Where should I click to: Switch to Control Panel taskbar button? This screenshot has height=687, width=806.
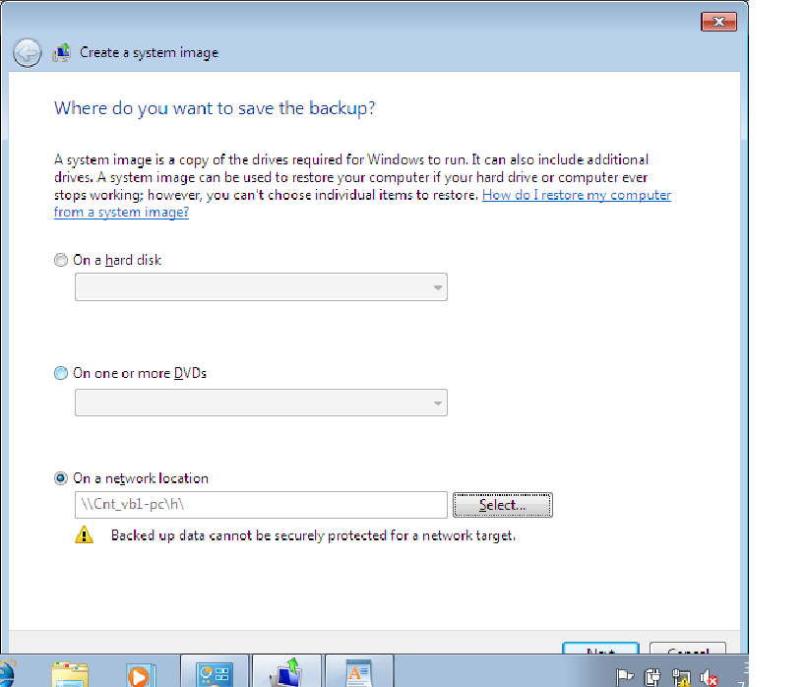pyautogui.click(x=215, y=671)
